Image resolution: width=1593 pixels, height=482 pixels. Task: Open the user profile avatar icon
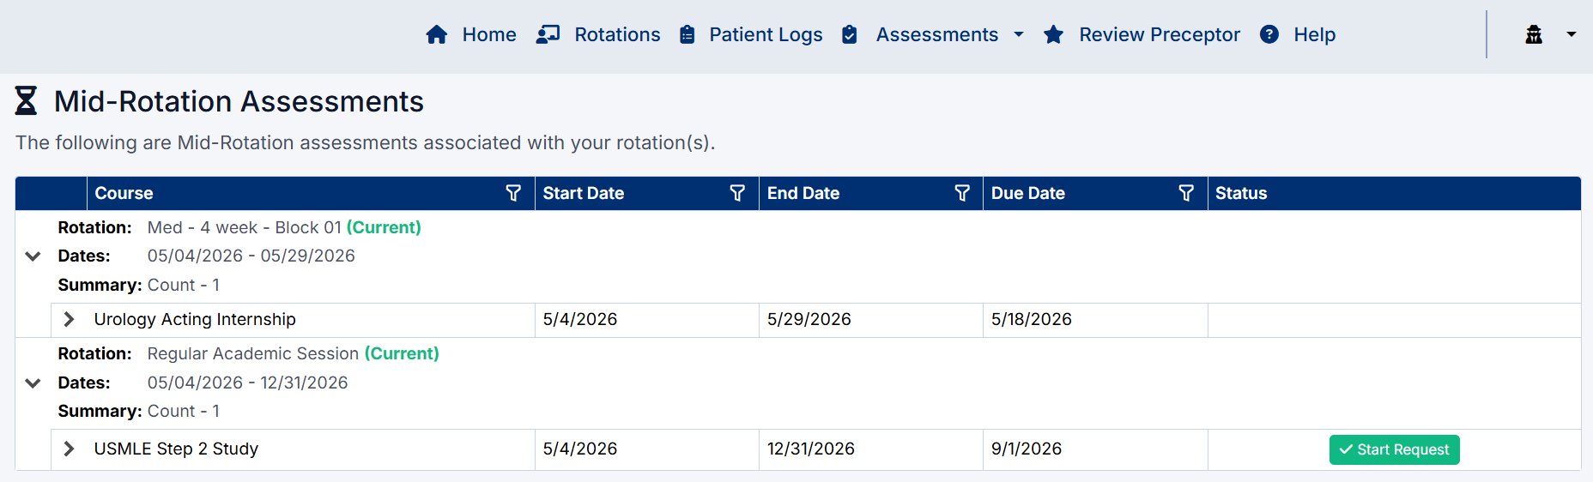tap(1533, 34)
